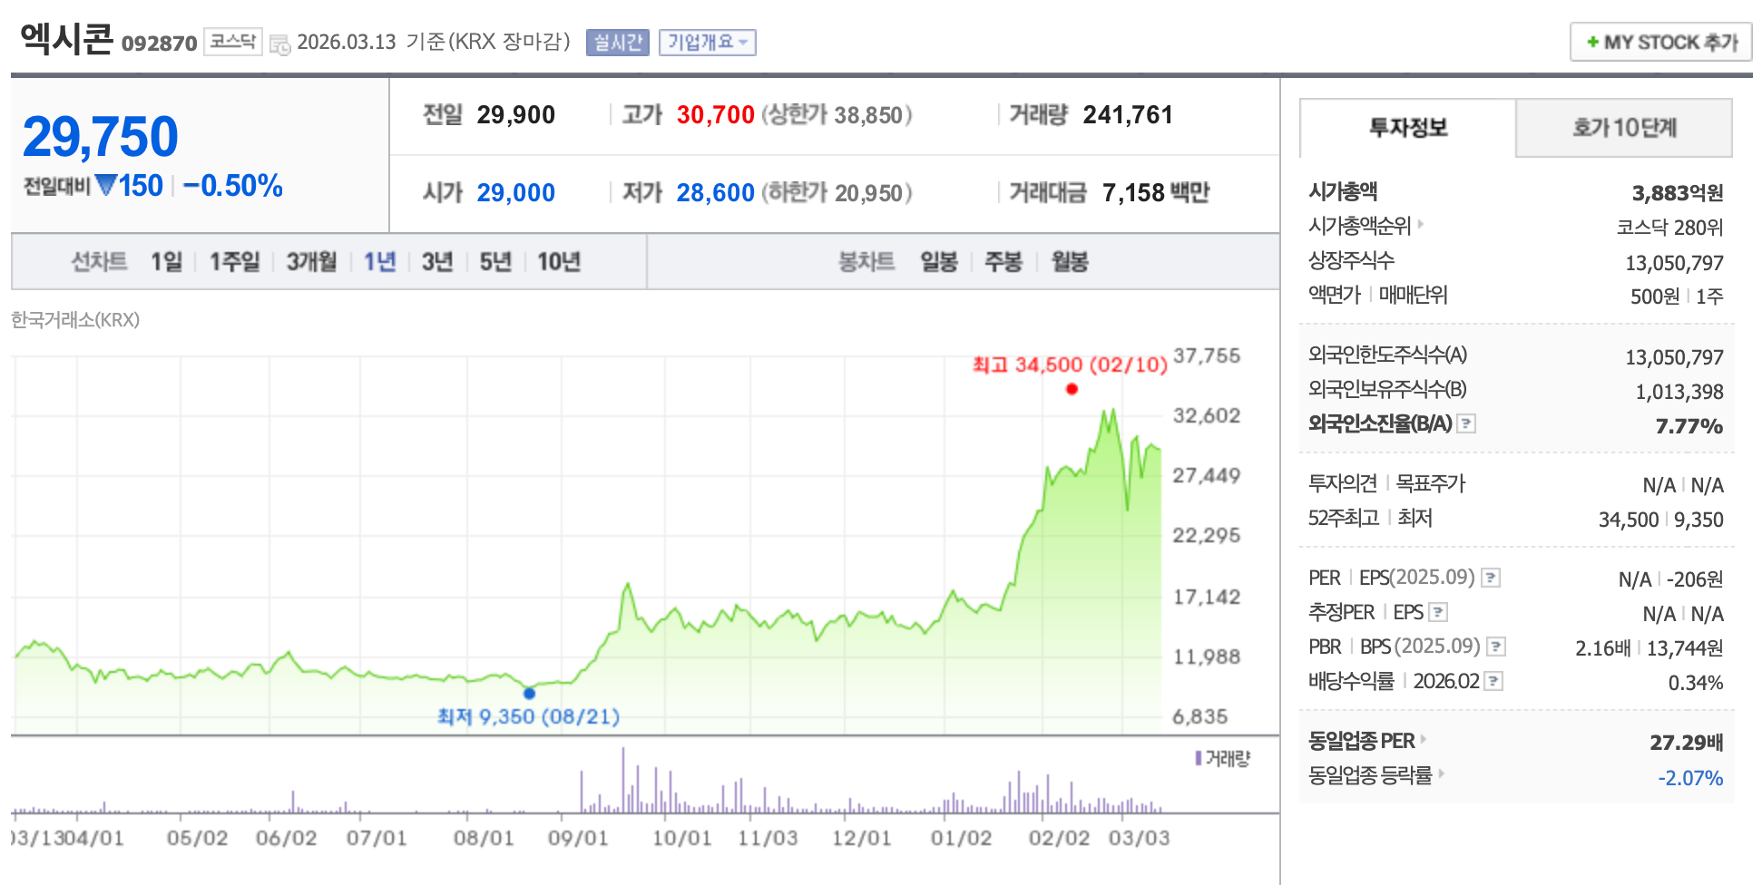
Task: Click the 시가총액순위 link
Action: click(1360, 226)
